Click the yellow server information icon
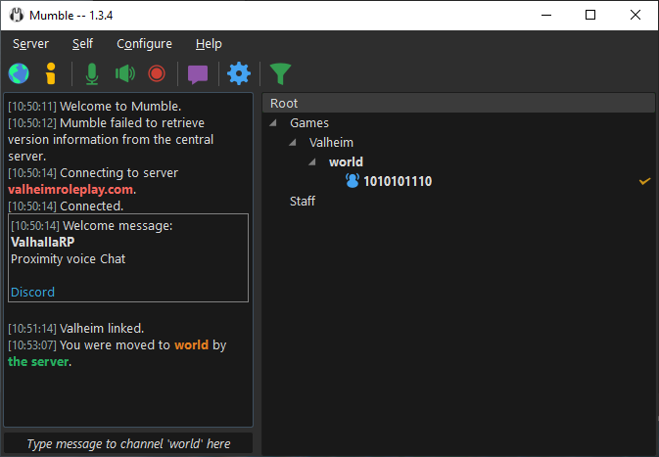Viewport: 659px width, 457px height. (x=51, y=74)
